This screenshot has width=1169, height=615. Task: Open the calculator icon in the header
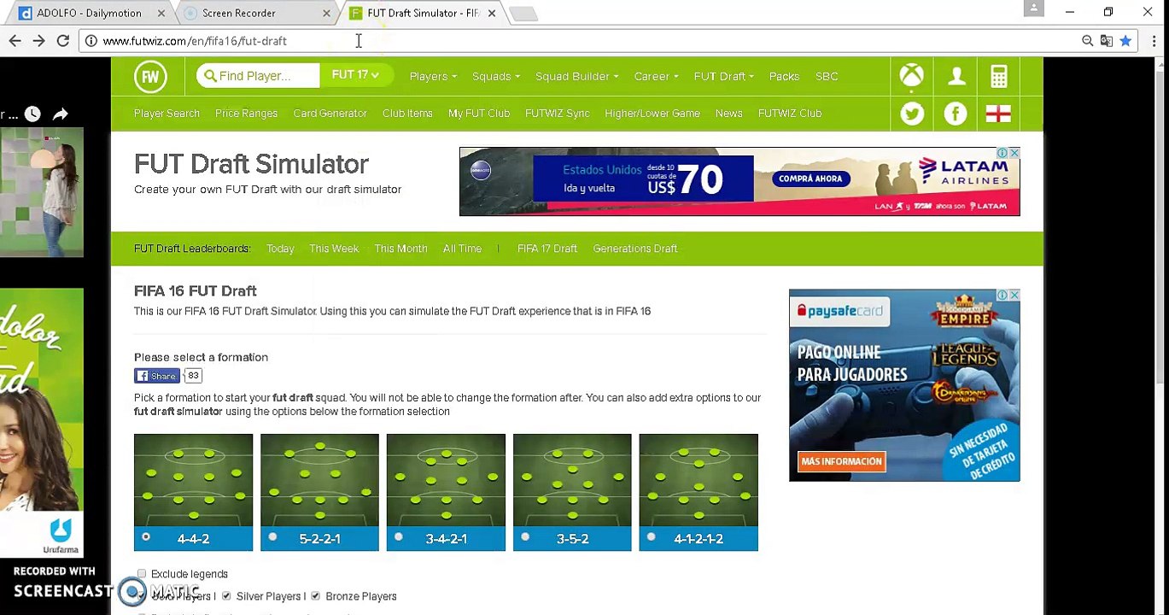click(998, 76)
